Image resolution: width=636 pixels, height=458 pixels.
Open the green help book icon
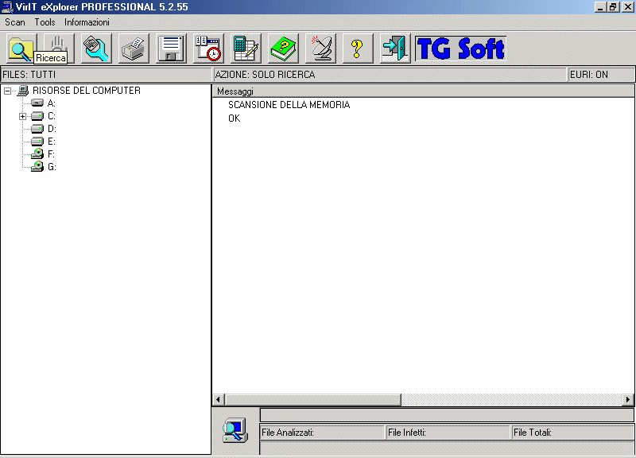(283, 49)
